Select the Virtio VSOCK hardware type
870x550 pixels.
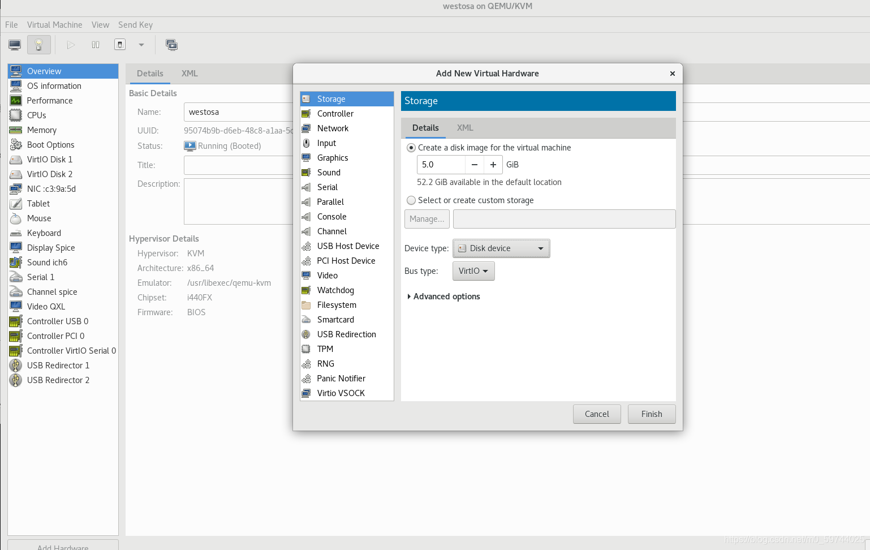(340, 393)
